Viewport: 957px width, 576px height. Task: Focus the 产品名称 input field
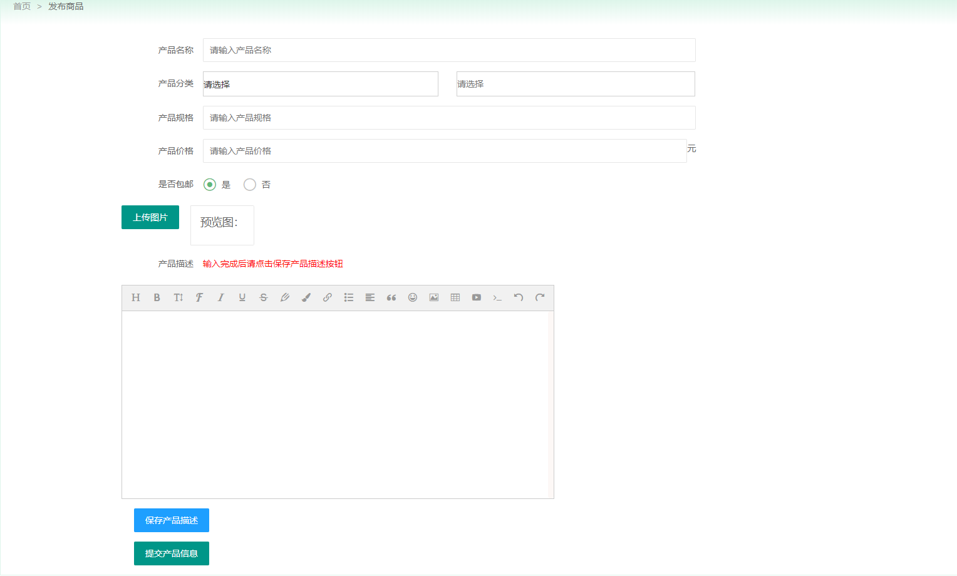click(x=448, y=50)
